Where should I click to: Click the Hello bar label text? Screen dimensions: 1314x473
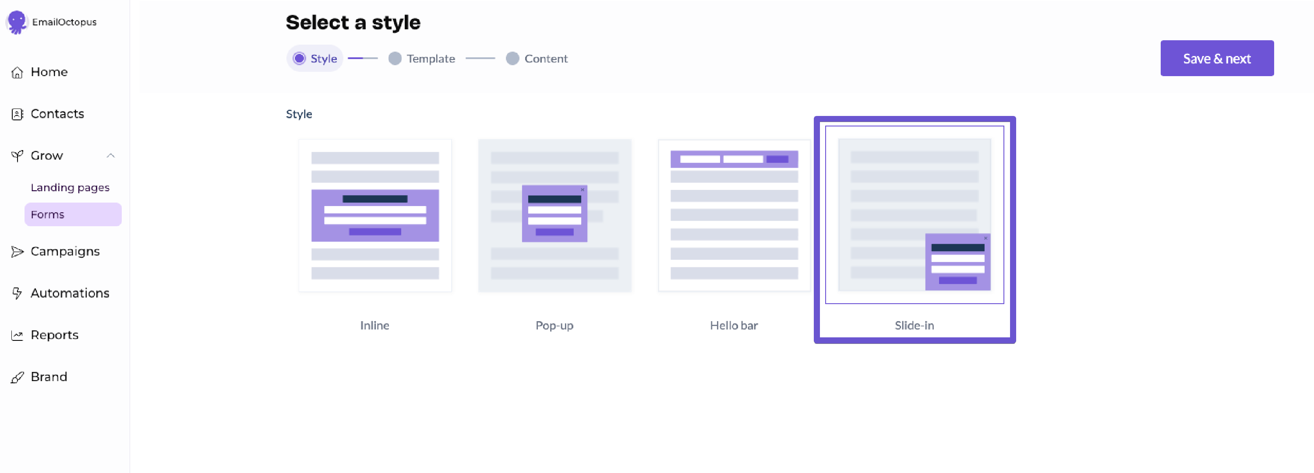pyautogui.click(x=734, y=325)
